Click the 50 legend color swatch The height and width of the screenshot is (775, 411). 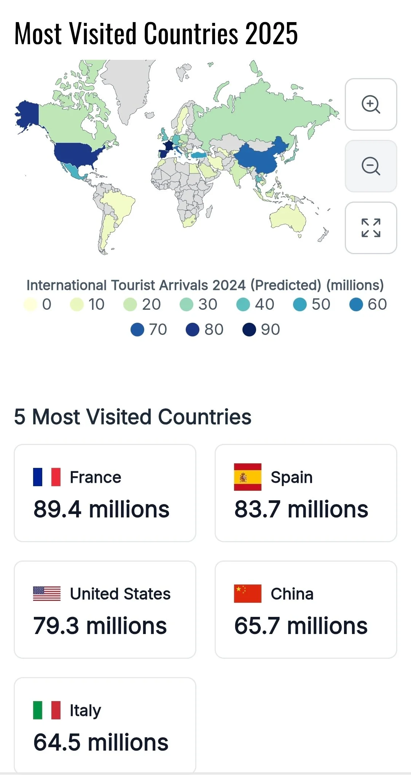300,304
